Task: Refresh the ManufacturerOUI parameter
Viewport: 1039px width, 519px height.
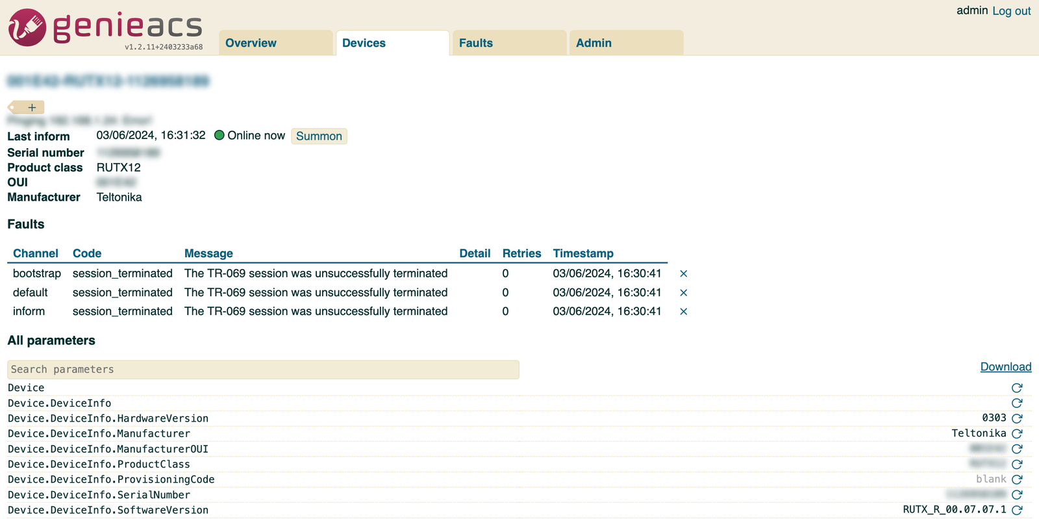Action: tap(1017, 449)
